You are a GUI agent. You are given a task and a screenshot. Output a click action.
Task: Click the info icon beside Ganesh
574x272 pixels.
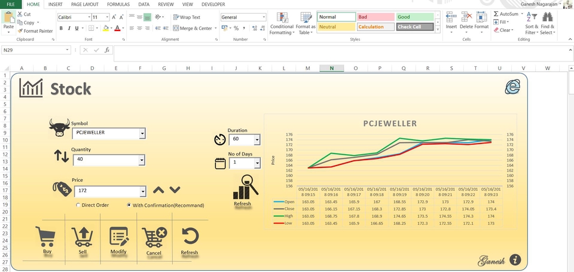click(515, 259)
